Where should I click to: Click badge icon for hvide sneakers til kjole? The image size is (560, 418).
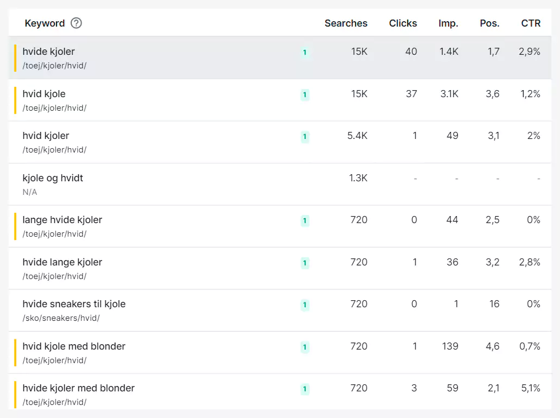[304, 305]
